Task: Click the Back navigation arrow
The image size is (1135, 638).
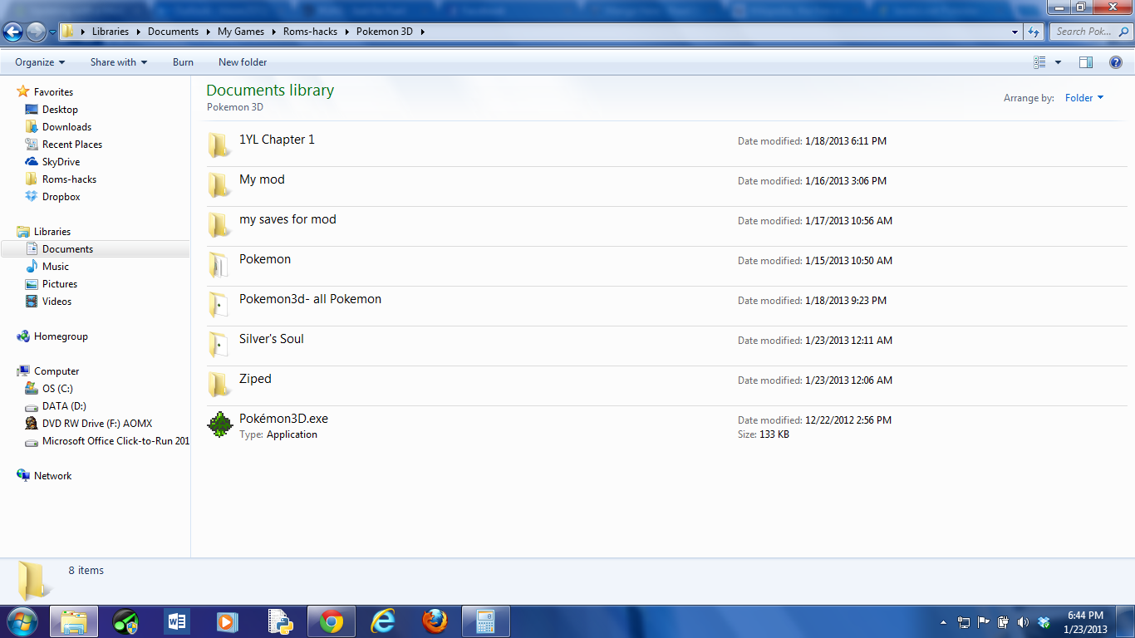Action: (x=13, y=32)
